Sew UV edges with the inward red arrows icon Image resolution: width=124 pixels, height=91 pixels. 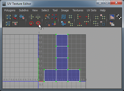tap(54, 17)
